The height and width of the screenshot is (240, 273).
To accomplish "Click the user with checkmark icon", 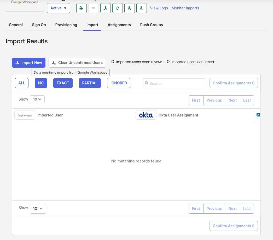I will click(x=141, y=8).
